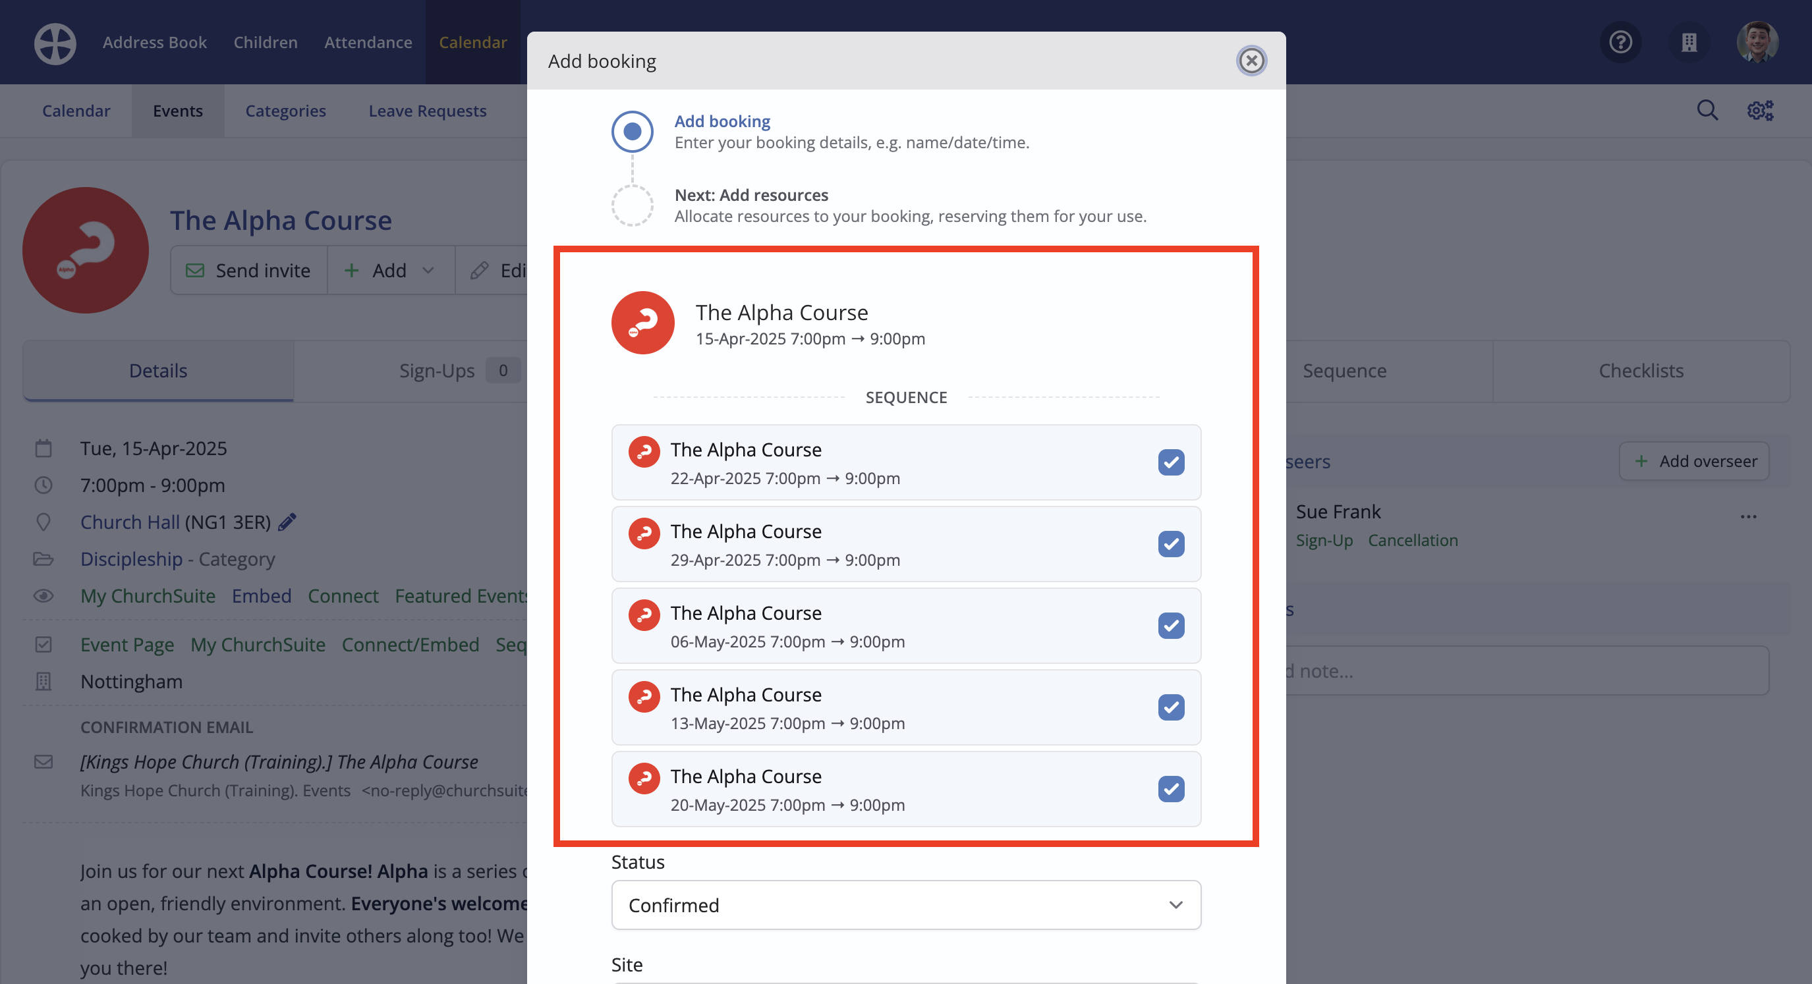This screenshot has height=984, width=1812.
Task: Click the add note input field
Action: 1527,671
